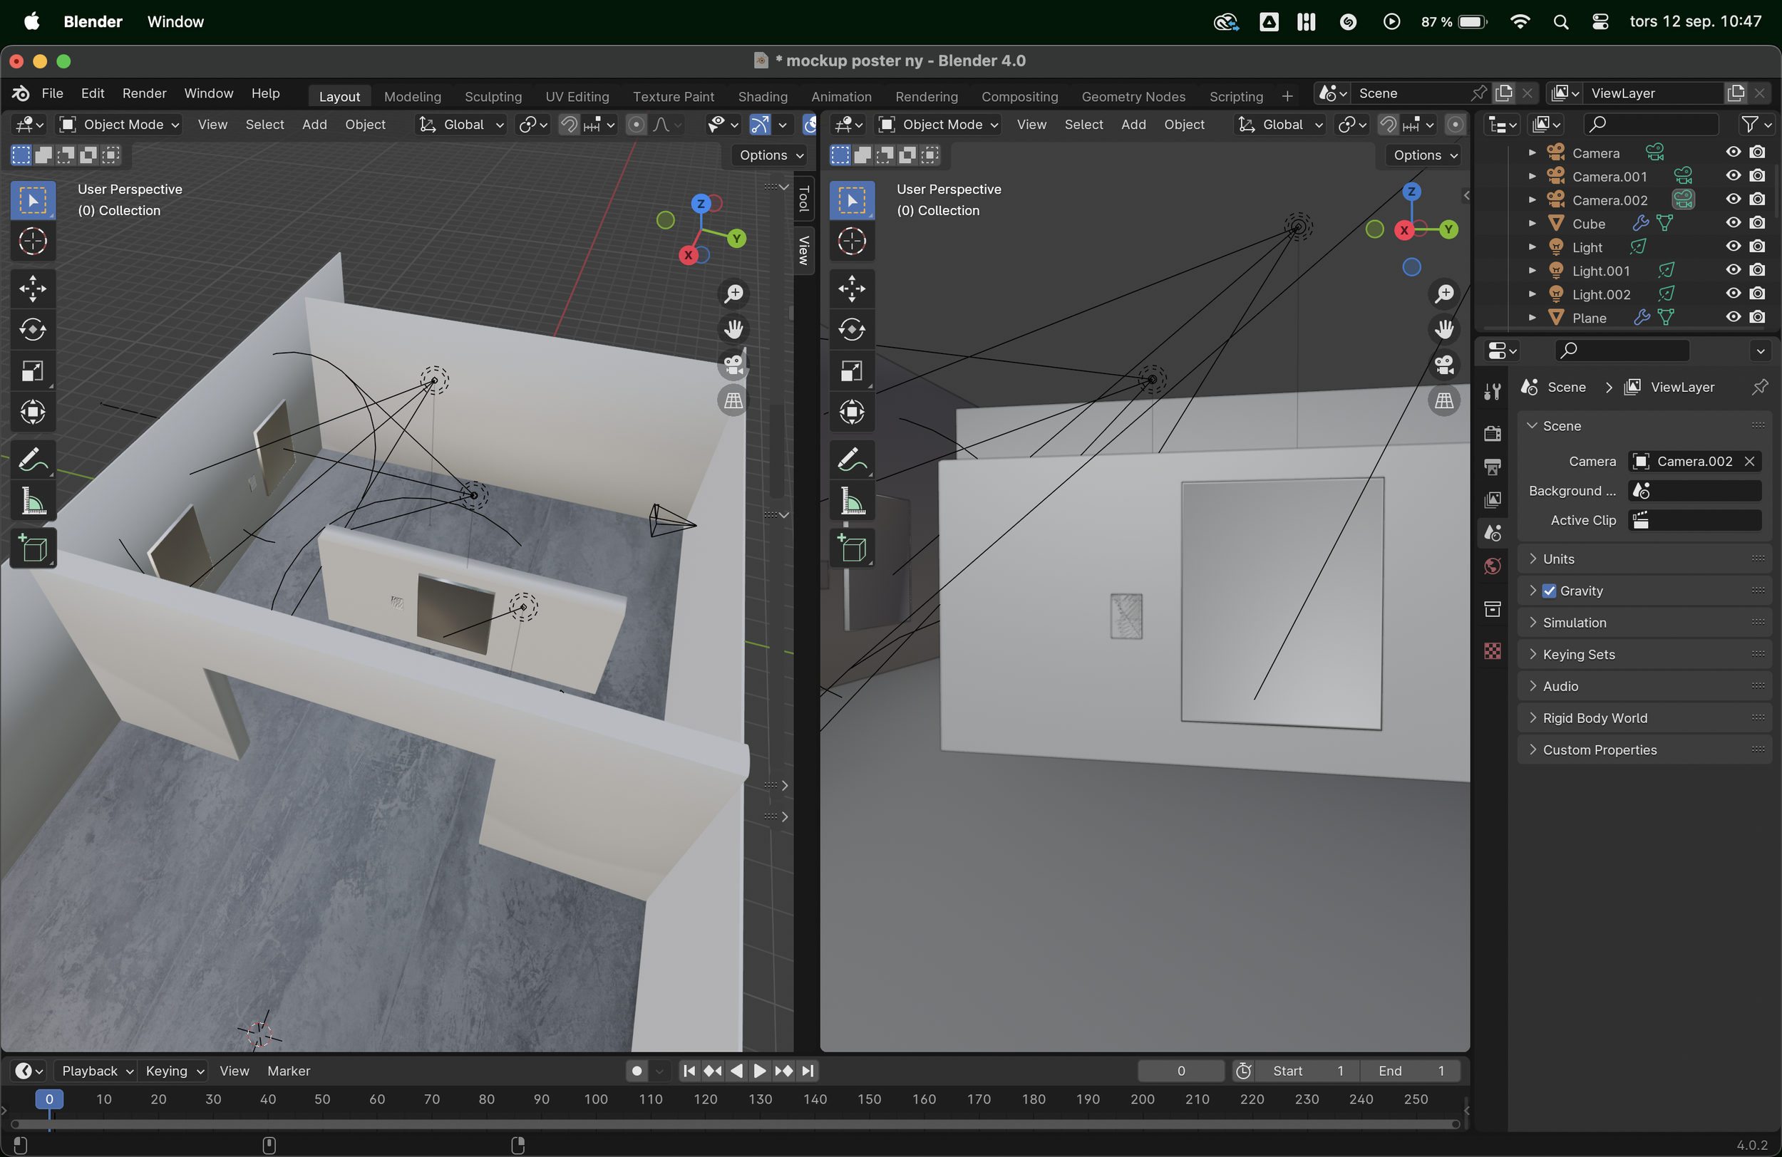Click the Add Cube tool in right viewport
This screenshot has width=1782, height=1157.
[x=851, y=550]
